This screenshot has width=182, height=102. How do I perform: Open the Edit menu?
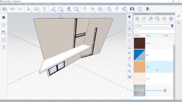tap(7, 4)
